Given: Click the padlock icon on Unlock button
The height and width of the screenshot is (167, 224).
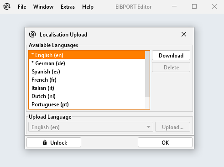Looking at the screenshot, I should pyautogui.click(x=45, y=142).
